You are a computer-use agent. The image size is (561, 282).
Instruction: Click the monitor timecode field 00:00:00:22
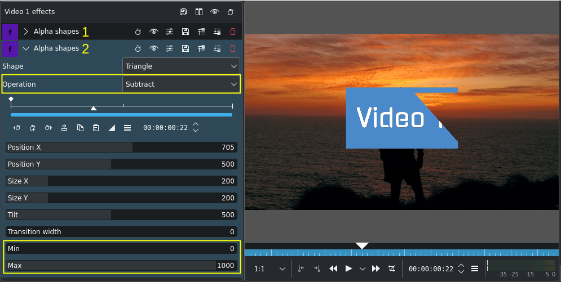click(x=431, y=269)
